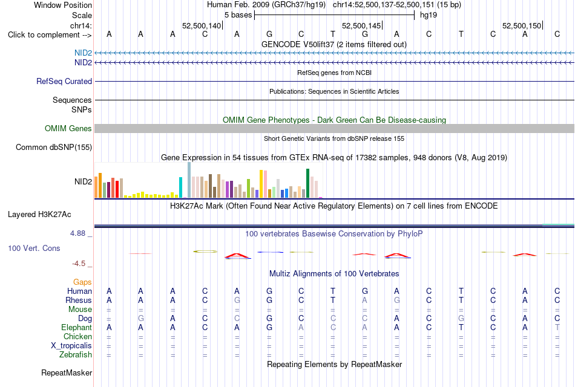Open the 'GENCODE V50lift37 (2 items filtered out)' track title
Image resolution: width=575 pixels, height=387 pixels.
(x=333, y=45)
